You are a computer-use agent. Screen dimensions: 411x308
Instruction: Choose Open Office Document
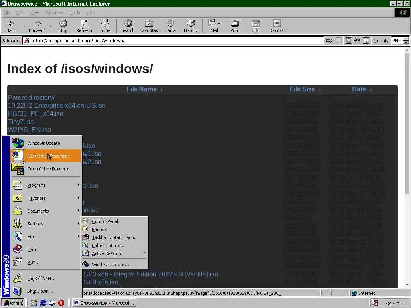coord(47,169)
